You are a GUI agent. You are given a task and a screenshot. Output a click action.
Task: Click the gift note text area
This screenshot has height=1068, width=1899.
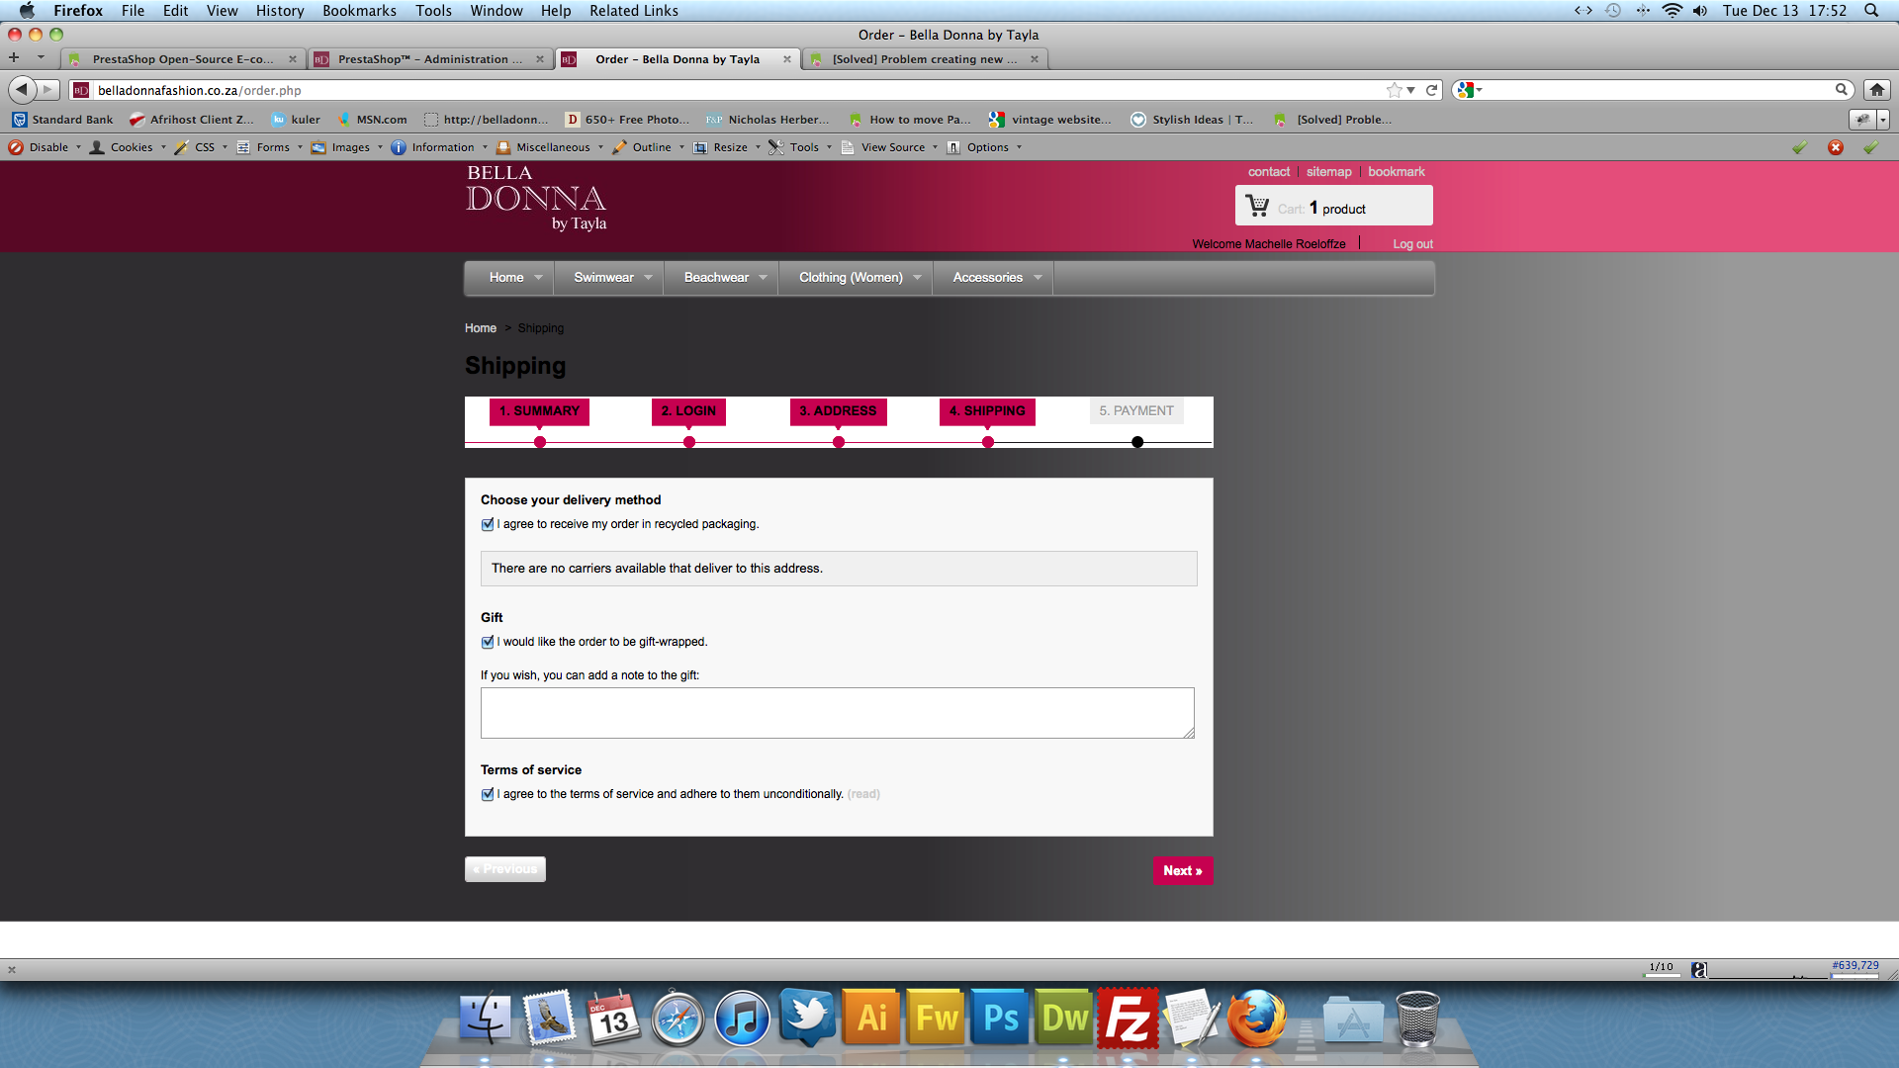[837, 713]
